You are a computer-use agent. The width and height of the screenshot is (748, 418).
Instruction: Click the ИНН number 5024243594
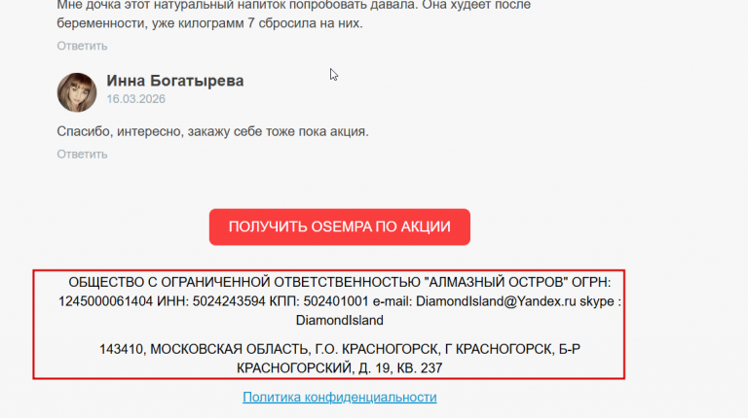point(229,301)
